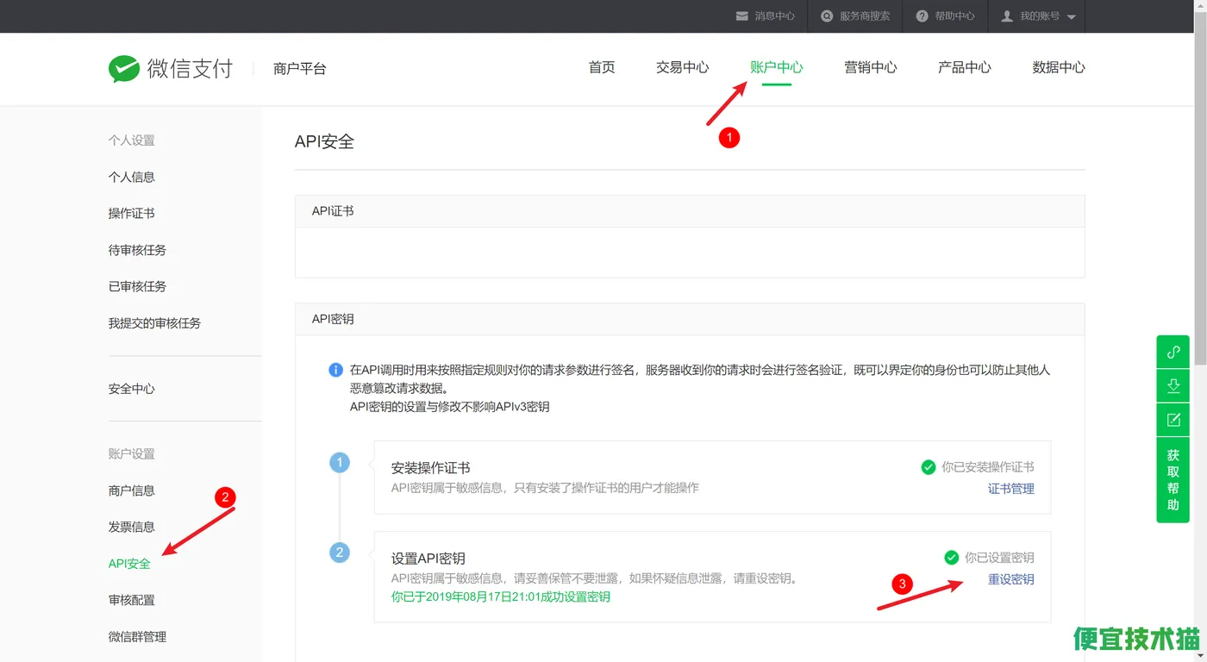The image size is (1207, 662).
Task: Click the WeChat Pay logo
Action: 171,68
